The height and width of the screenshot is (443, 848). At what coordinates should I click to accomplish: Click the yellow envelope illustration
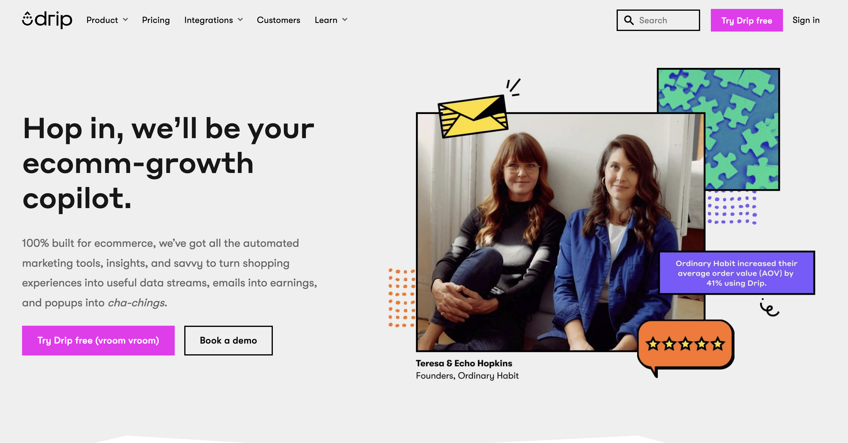coord(473,116)
